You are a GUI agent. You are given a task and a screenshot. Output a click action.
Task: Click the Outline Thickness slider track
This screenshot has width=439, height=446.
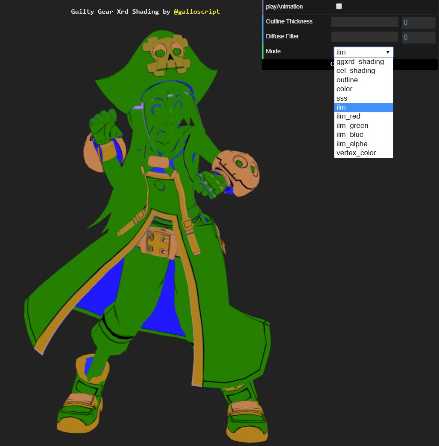365,22
